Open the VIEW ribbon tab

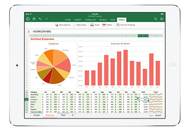(113, 20)
